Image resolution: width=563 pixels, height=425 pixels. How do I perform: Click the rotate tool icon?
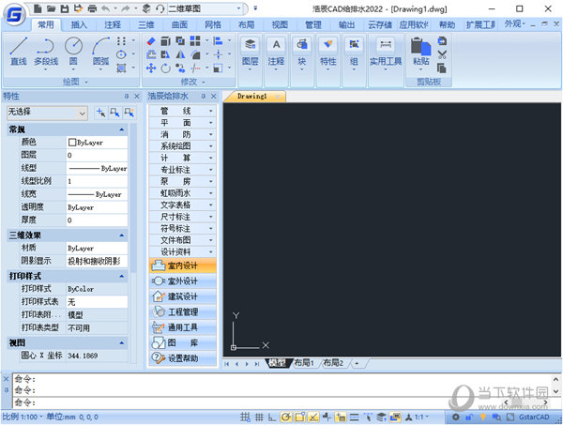[x=165, y=68]
